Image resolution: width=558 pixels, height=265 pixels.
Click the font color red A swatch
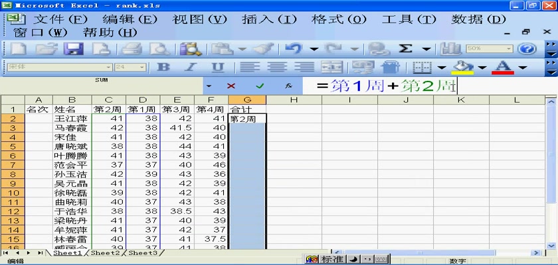[502, 68]
